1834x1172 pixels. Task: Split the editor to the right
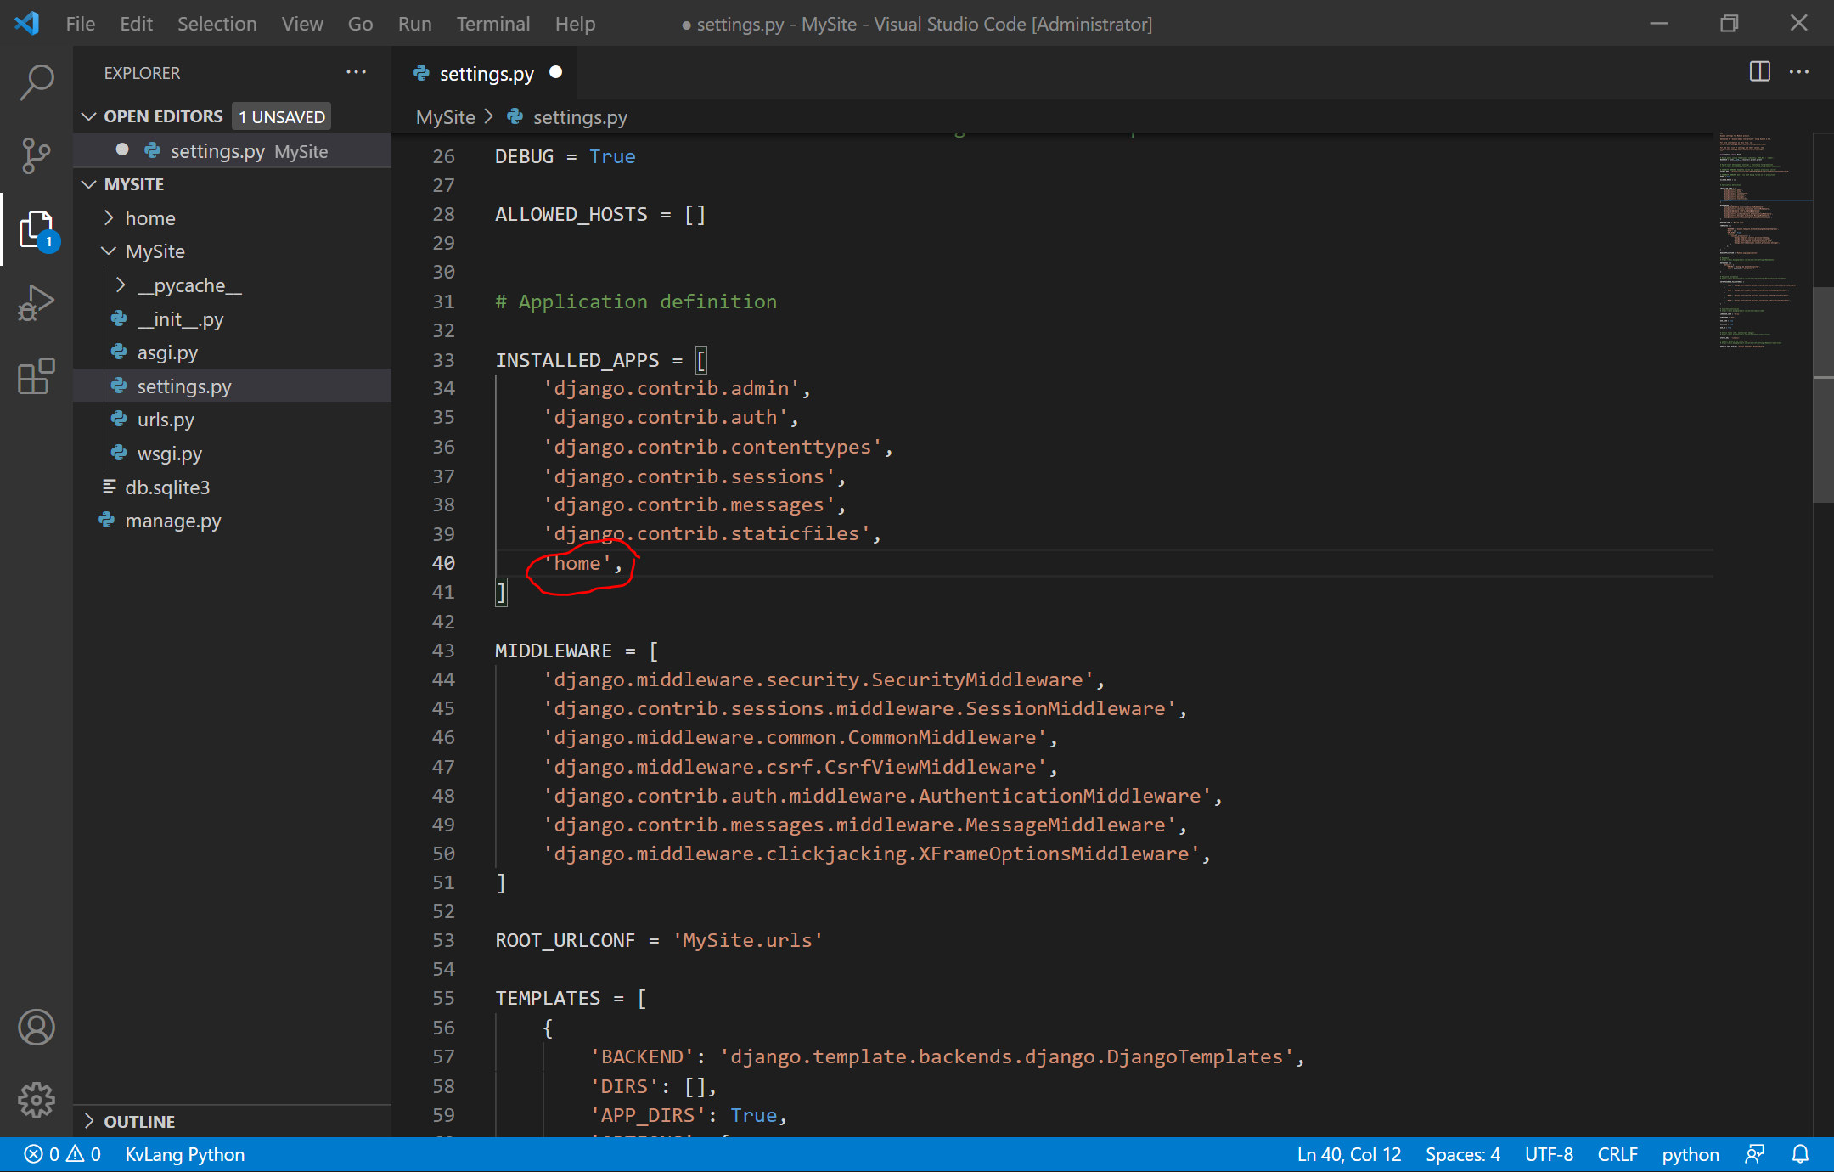[1759, 72]
